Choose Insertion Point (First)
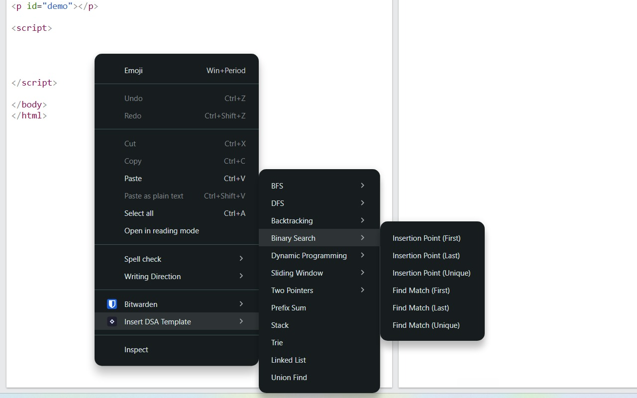This screenshot has width=637, height=398. (432, 238)
